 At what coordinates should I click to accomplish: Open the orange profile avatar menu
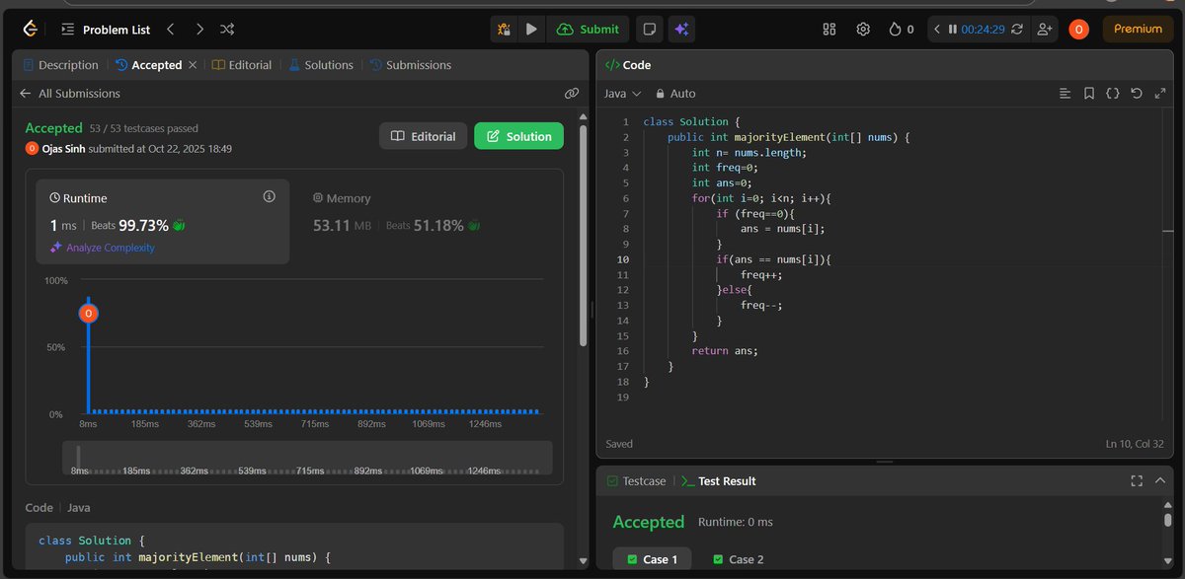click(x=1078, y=30)
